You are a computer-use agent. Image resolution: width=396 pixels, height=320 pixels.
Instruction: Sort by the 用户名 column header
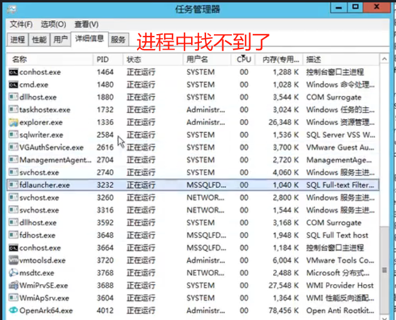click(x=207, y=59)
